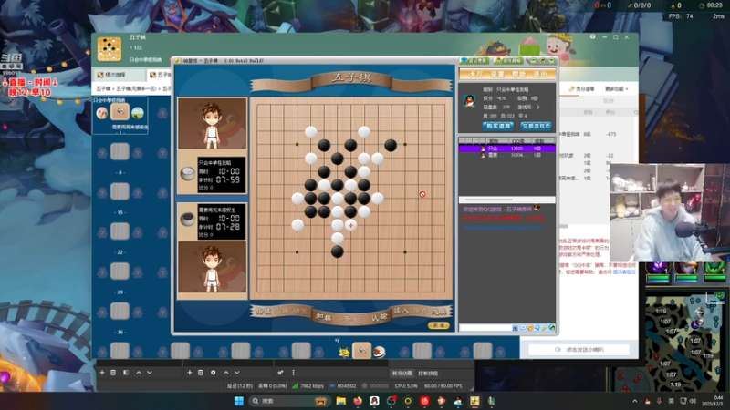Screen dimensions: 730x410
Task: Click the landscape avatar seated at table 1
Action: click(138, 113)
